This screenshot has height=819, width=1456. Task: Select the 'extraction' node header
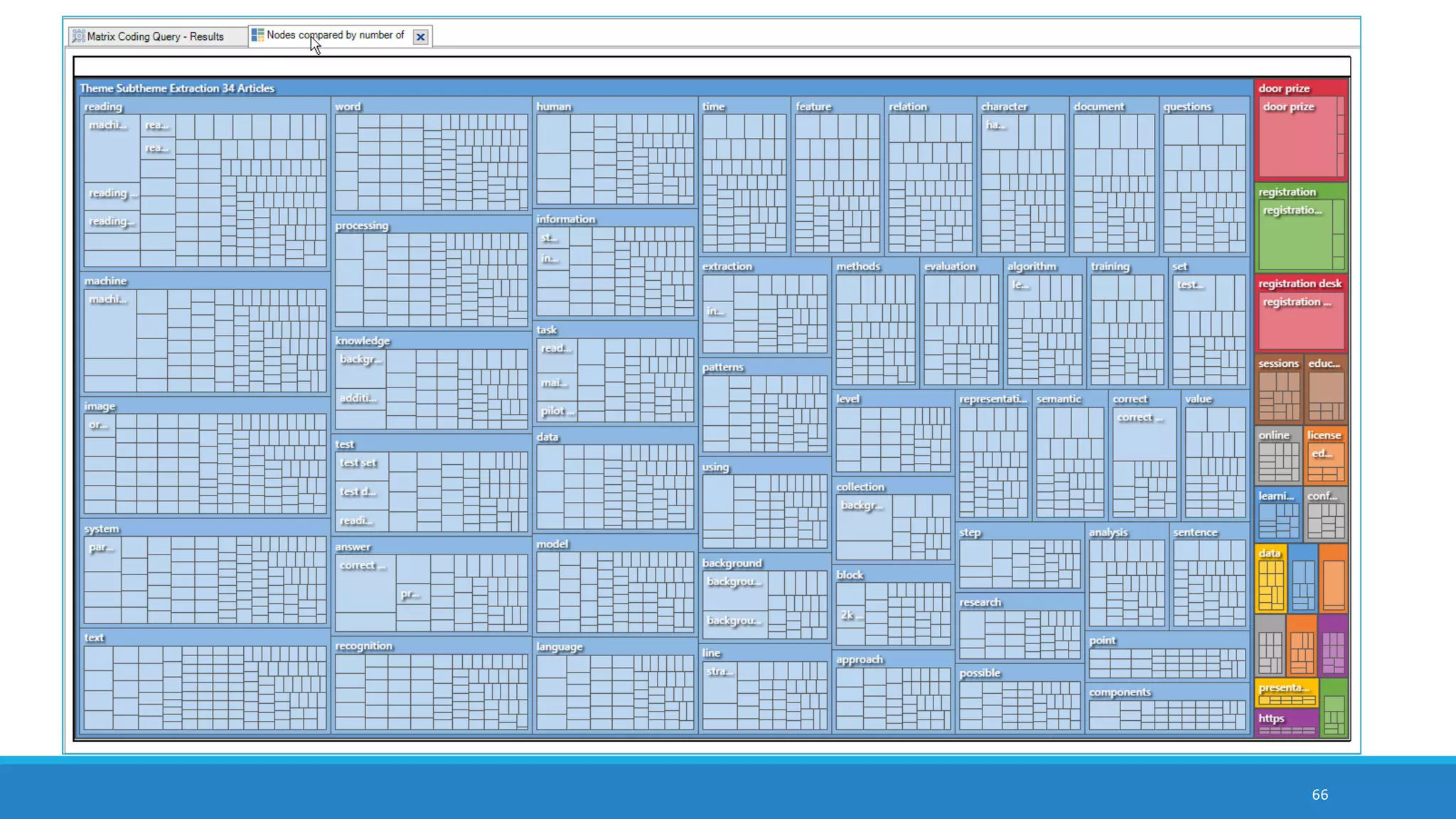[727, 267]
